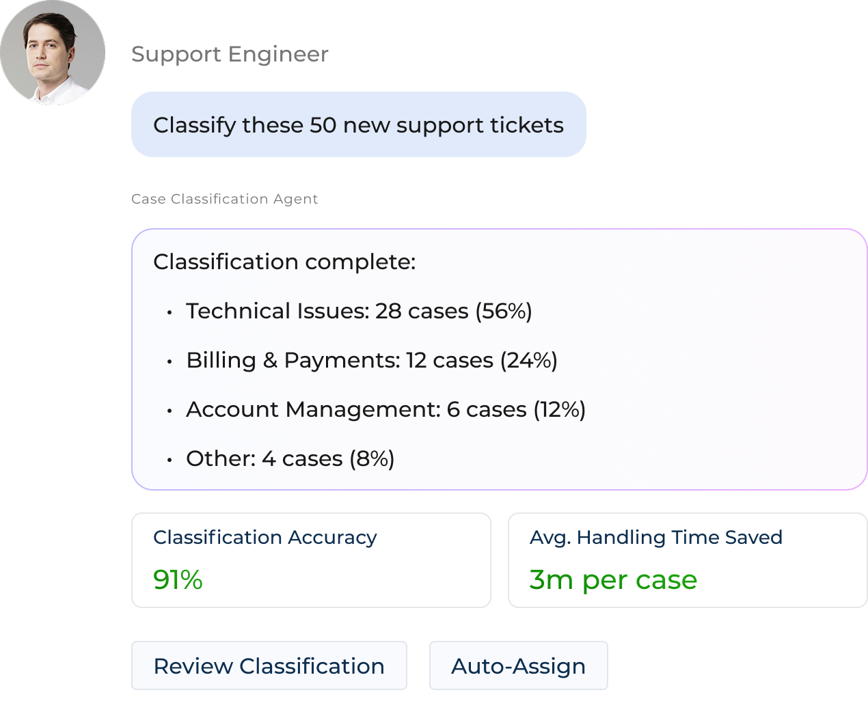The image size is (868, 701).
Task: Click the bullet dot beside Account Management
Action: [x=169, y=411]
